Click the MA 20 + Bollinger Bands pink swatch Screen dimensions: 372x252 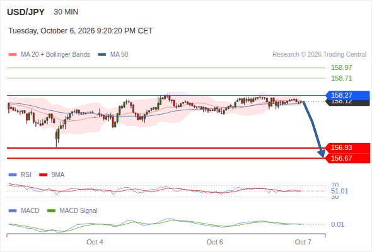[13, 55]
